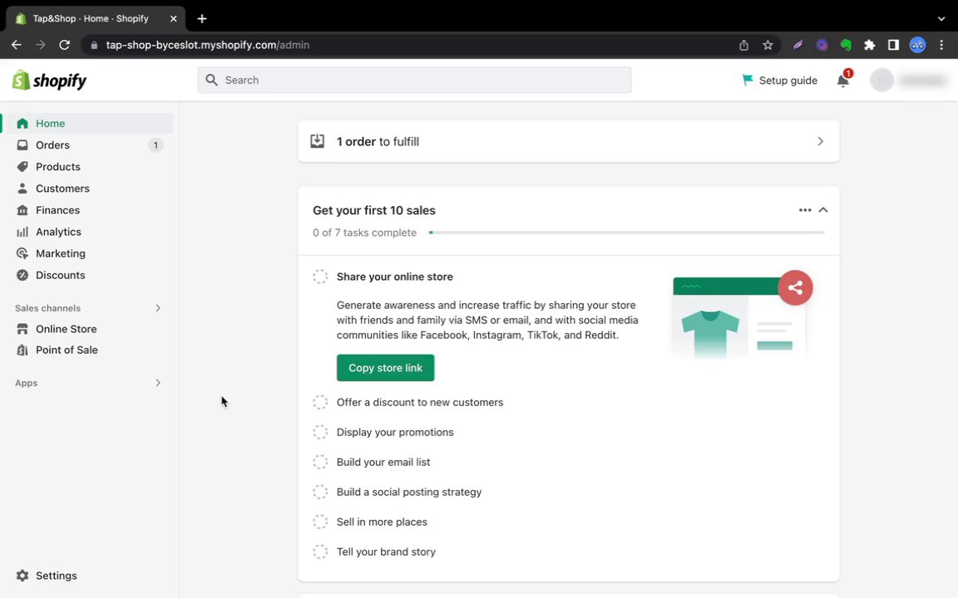Collapse the 'Get your first 10 sales' card
958x598 pixels.
pyautogui.click(x=823, y=210)
